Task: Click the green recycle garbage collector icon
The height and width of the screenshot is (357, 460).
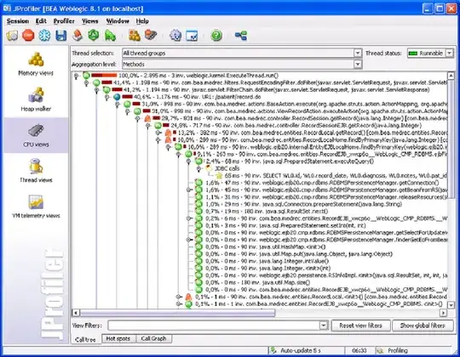Action: pos(94,36)
